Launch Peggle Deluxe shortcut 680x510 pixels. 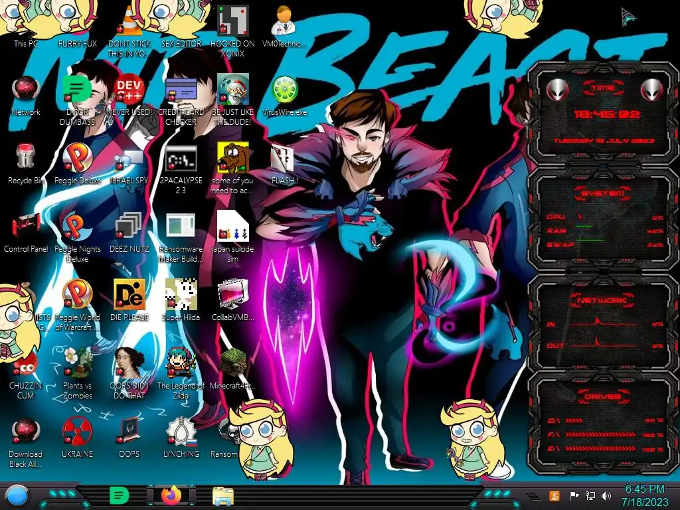[77, 164]
